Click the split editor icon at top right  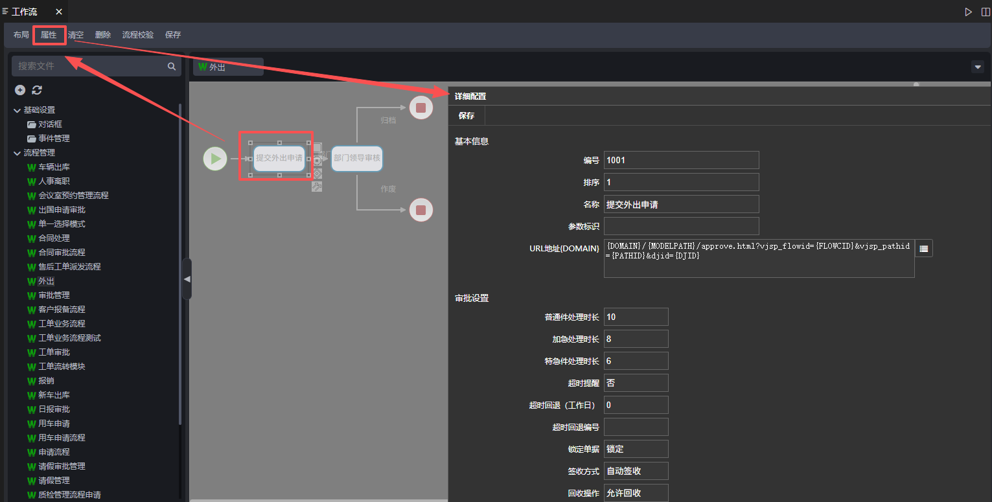(985, 12)
